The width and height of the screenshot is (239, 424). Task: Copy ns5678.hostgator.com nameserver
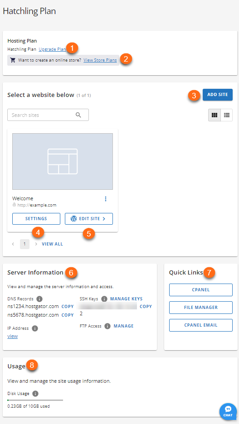[68, 315]
